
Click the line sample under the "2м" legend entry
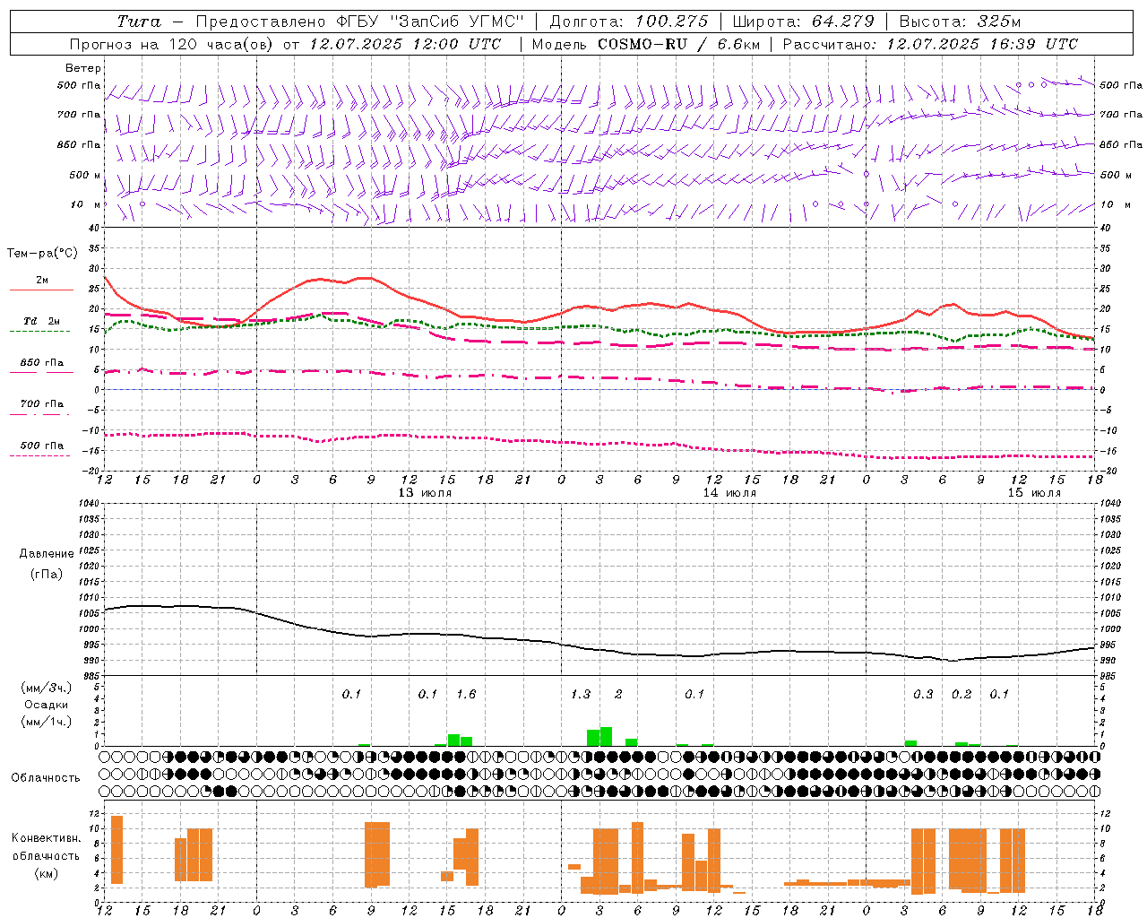pyautogui.click(x=41, y=290)
